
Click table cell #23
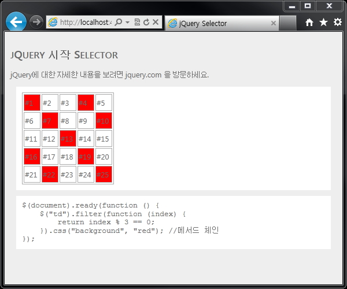click(68, 174)
